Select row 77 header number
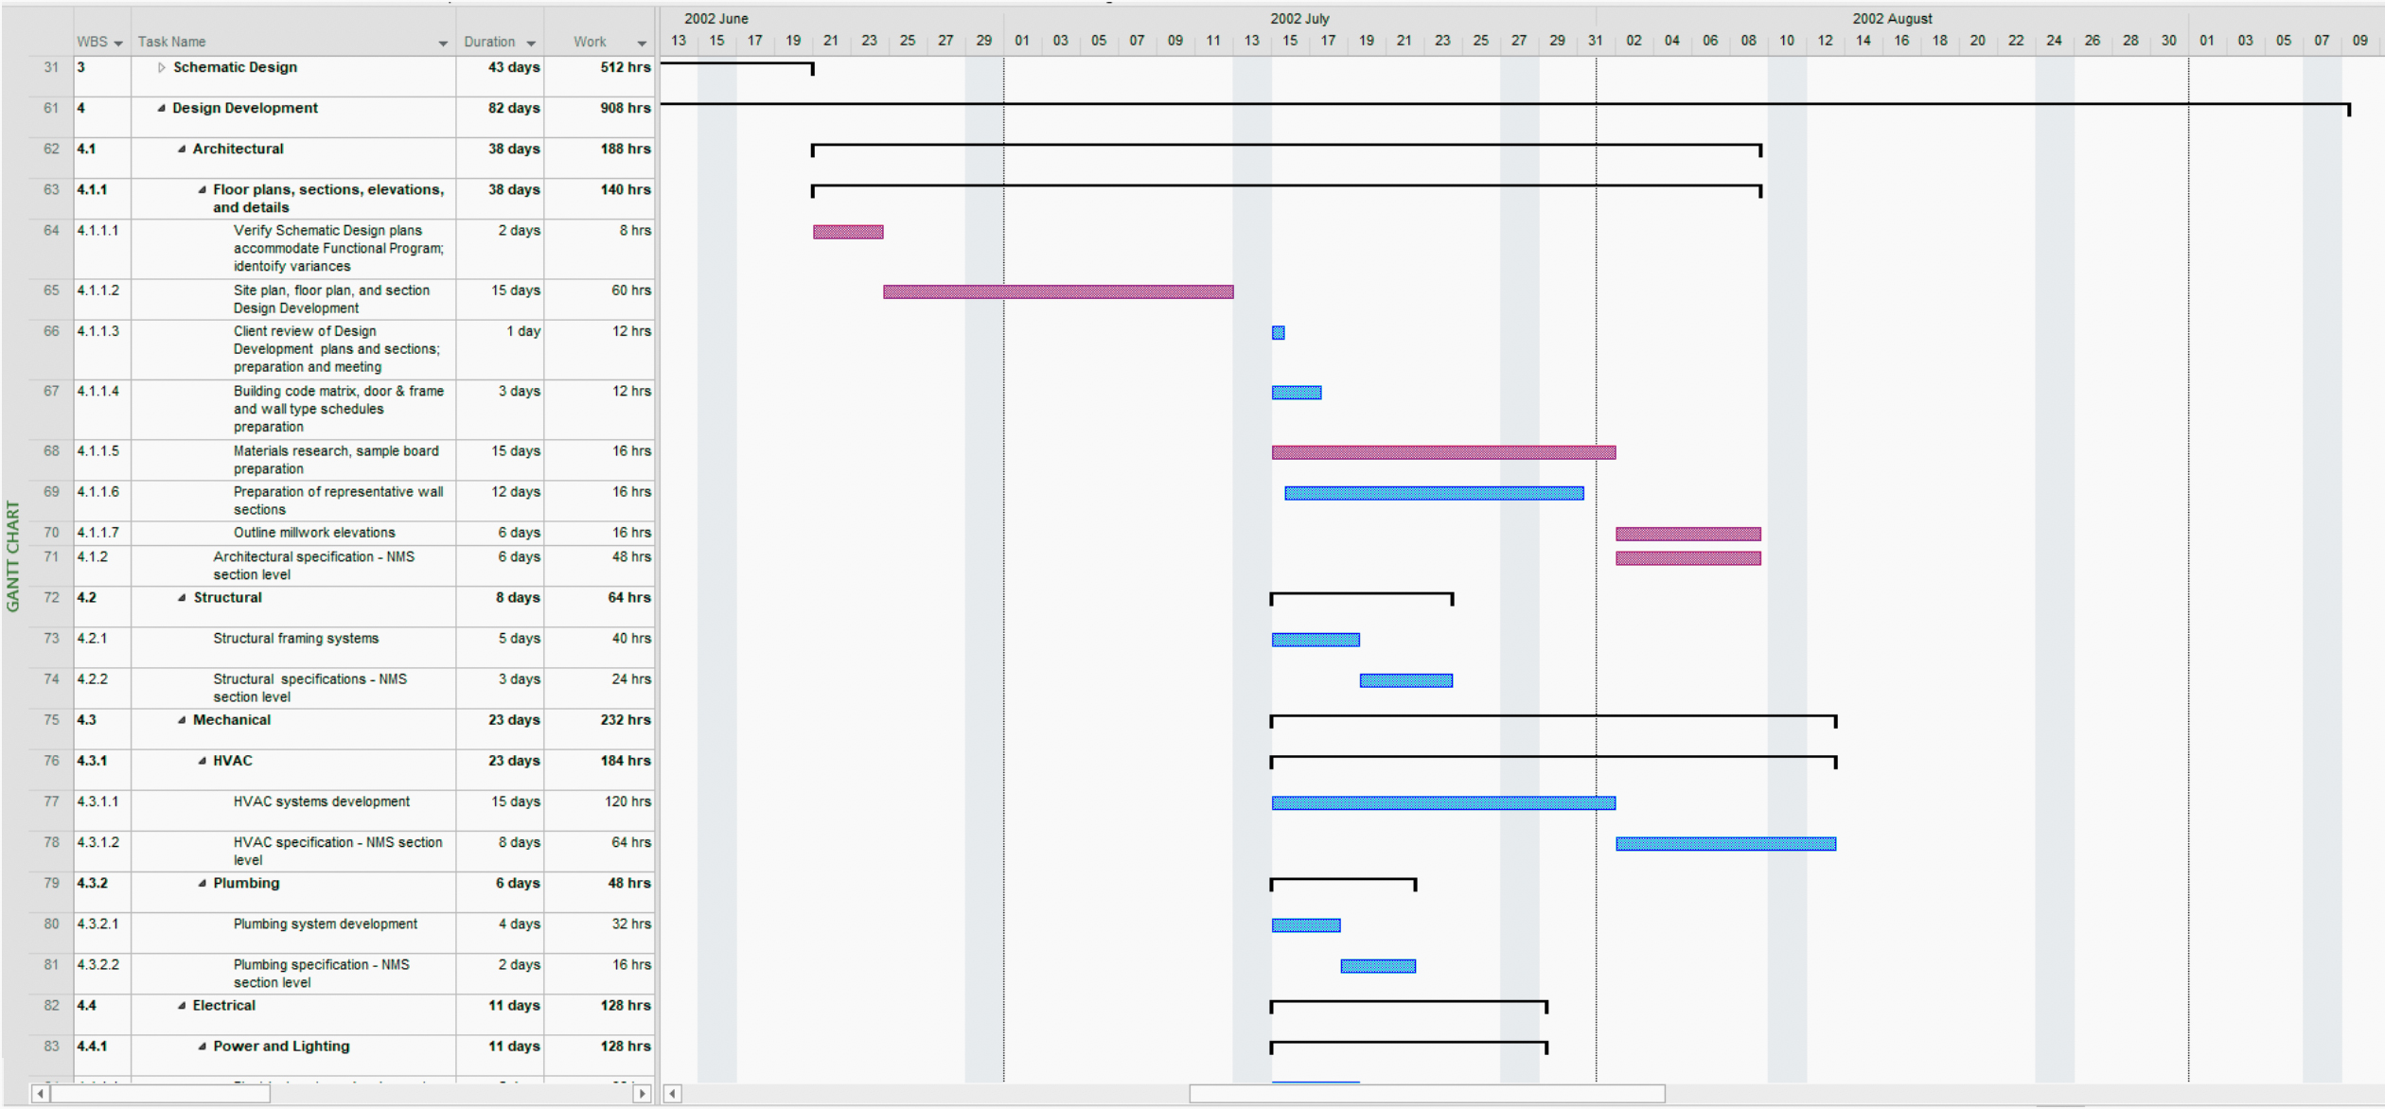 (x=51, y=801)
